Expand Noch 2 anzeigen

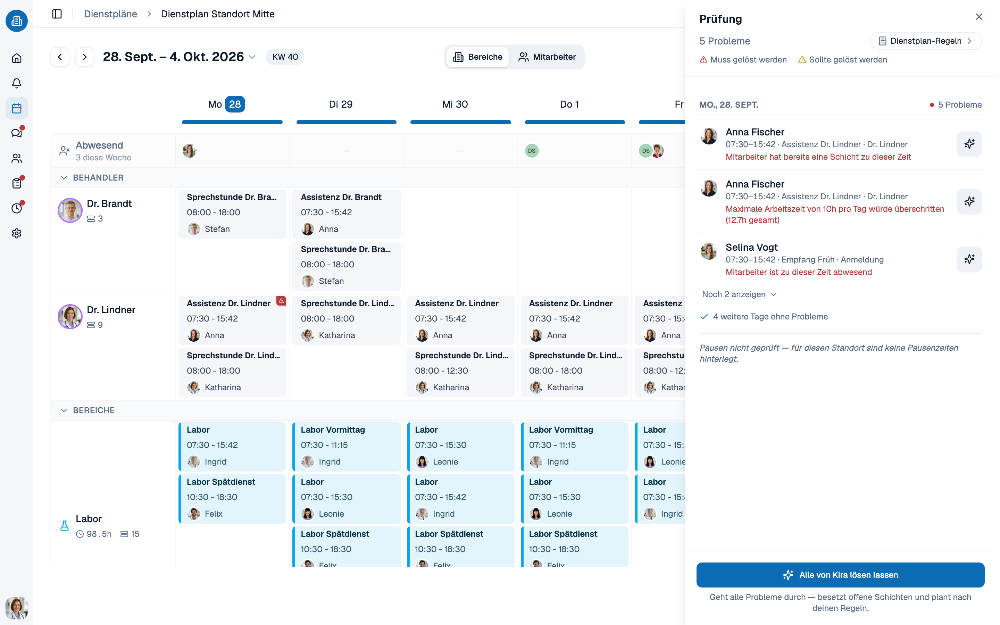[x=739, y=294]
